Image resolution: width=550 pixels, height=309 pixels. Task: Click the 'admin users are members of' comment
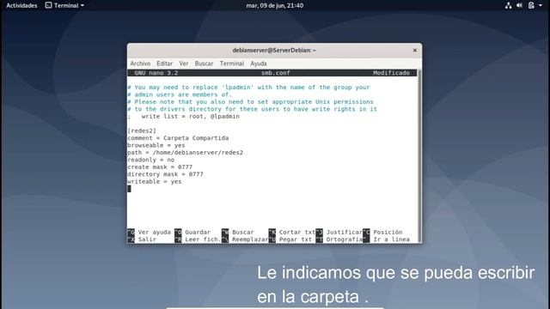click(x=180, y=94)
